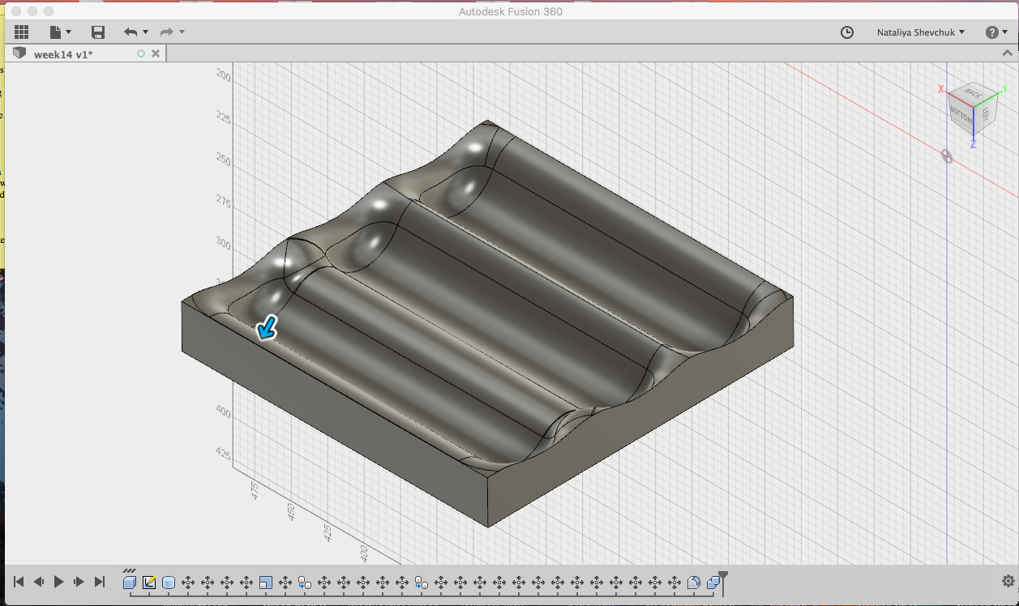Open the Nataliya Shevchuk account menu
Image resolution: width=1019 pixels, height=606 pixels.
click(x=921, y=32)
